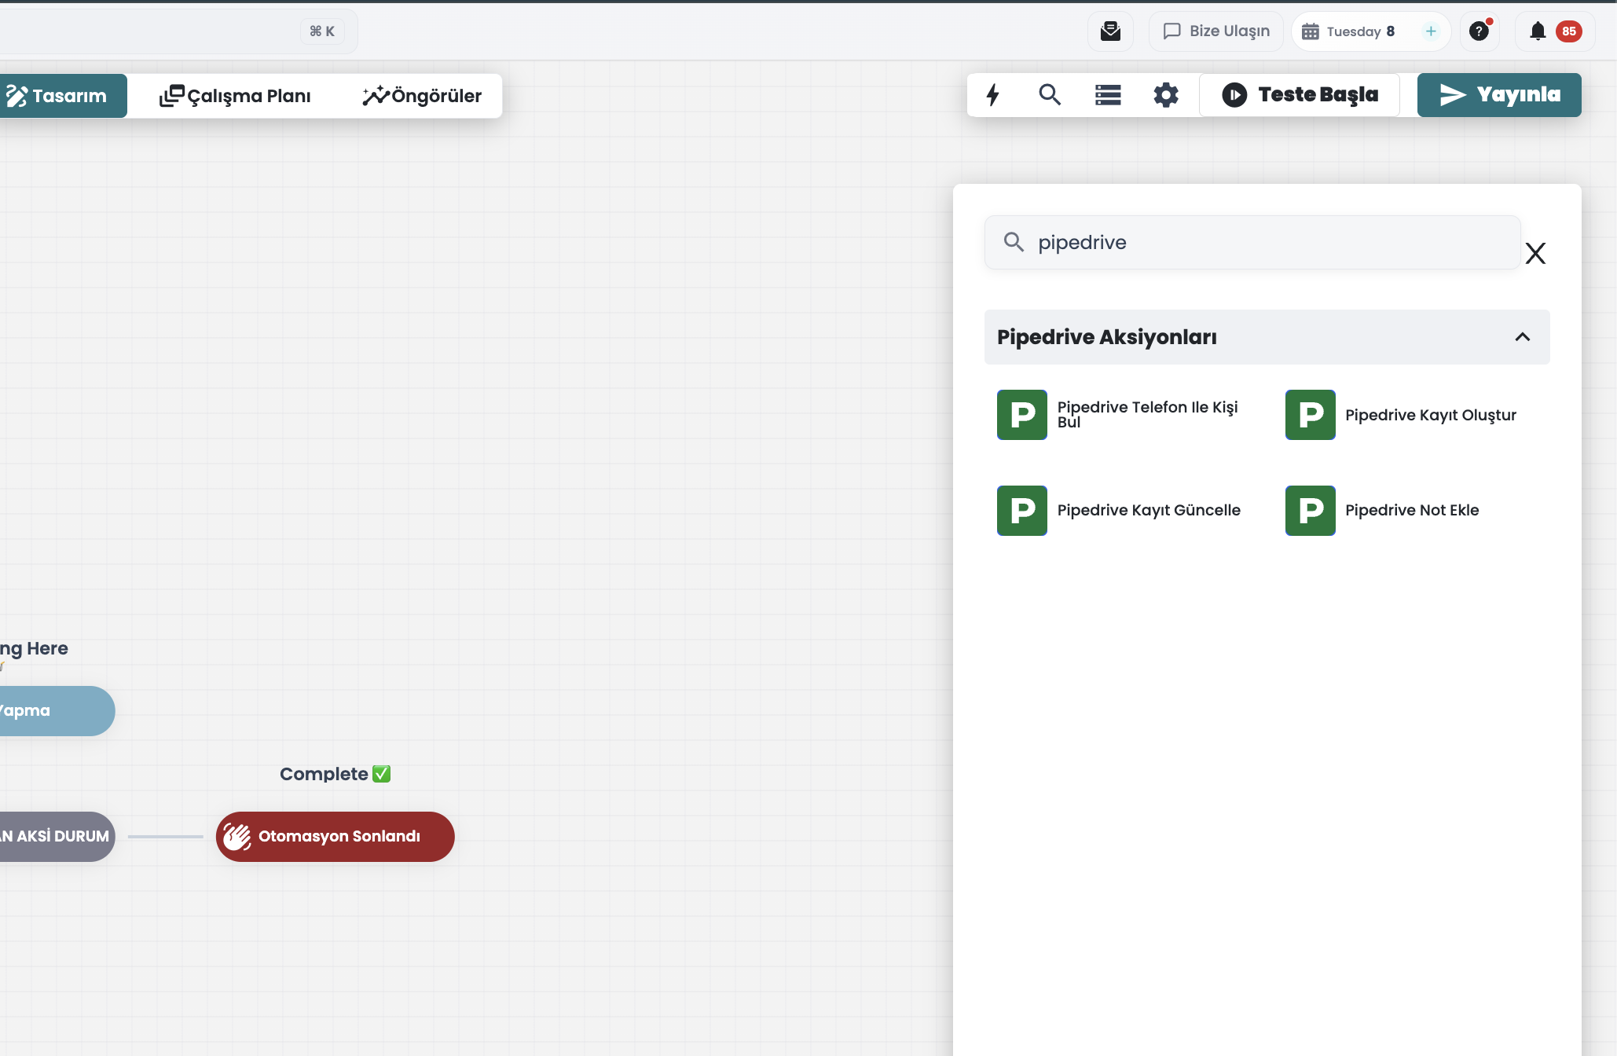Close the action panel with X
Image resolution: width=1617 pixels, height=1056 pixels.
click(x=1535, y=253)
